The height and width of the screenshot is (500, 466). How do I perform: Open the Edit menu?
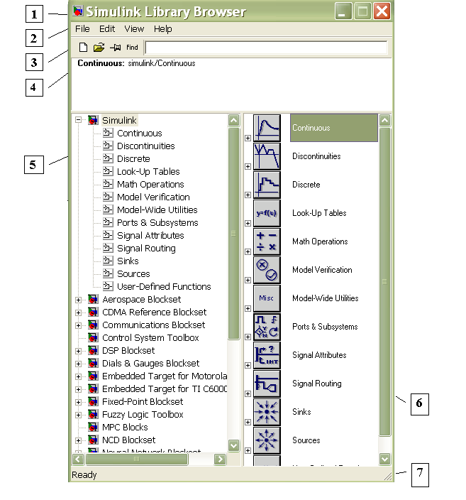tap(107, 29)
